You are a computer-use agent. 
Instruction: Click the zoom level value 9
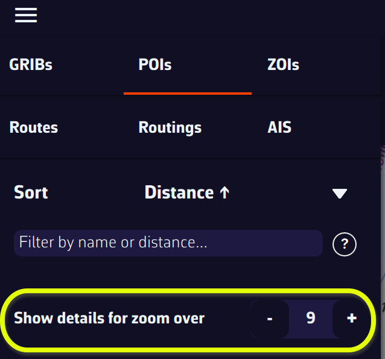(311, 319)
